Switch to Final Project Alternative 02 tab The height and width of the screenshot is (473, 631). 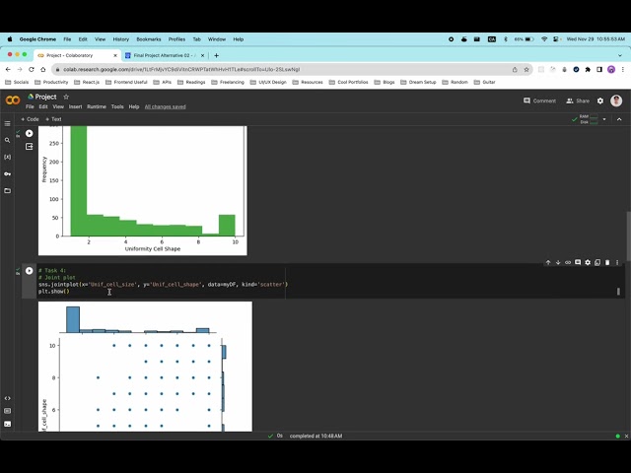tap(165, 55)
